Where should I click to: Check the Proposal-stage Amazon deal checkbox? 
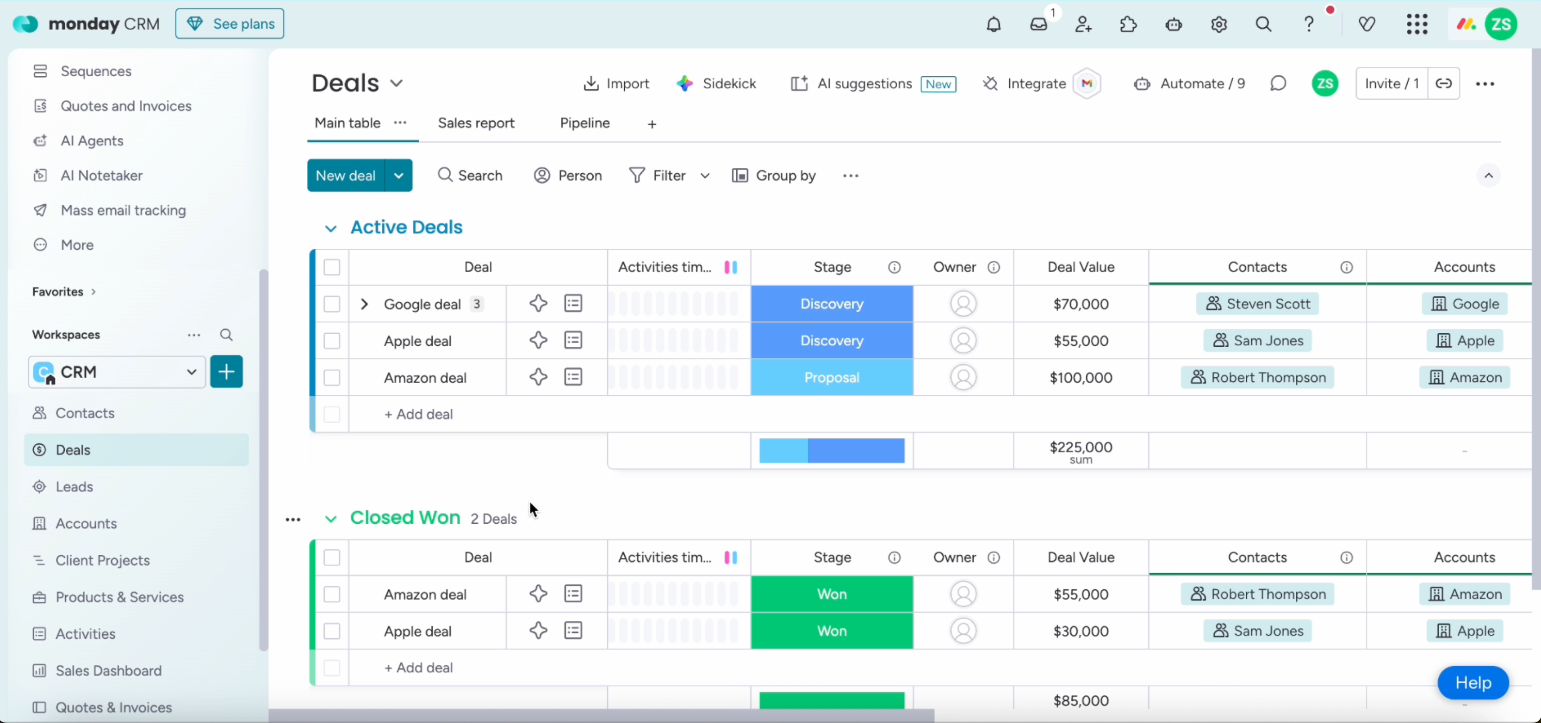tap(331, 378)
